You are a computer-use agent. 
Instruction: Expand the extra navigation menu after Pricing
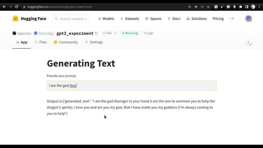click(x=232, y=18)
